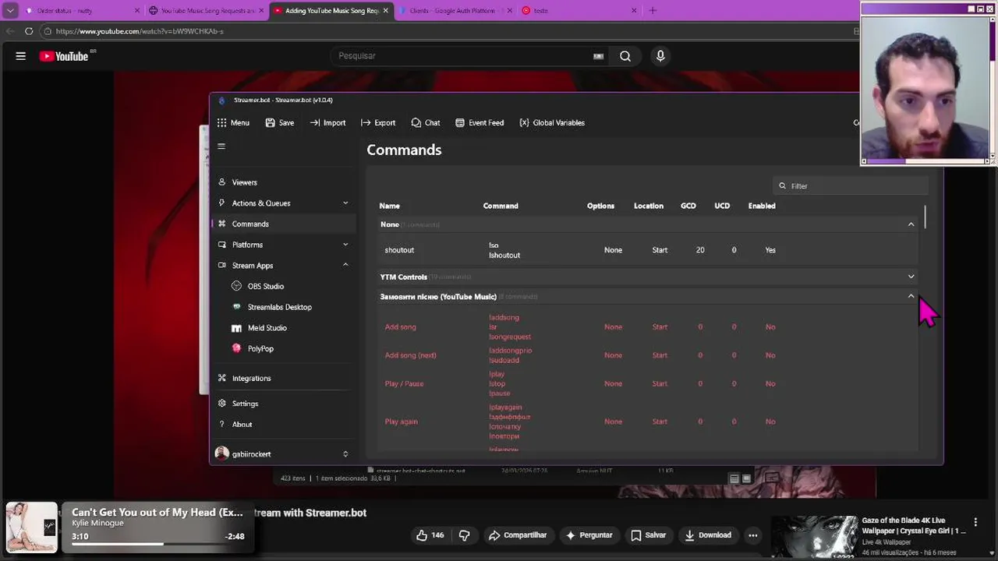Click the on-screen keyboard icon in search
This screenshot has width=998, height=561.
click(x=598, y=56)
